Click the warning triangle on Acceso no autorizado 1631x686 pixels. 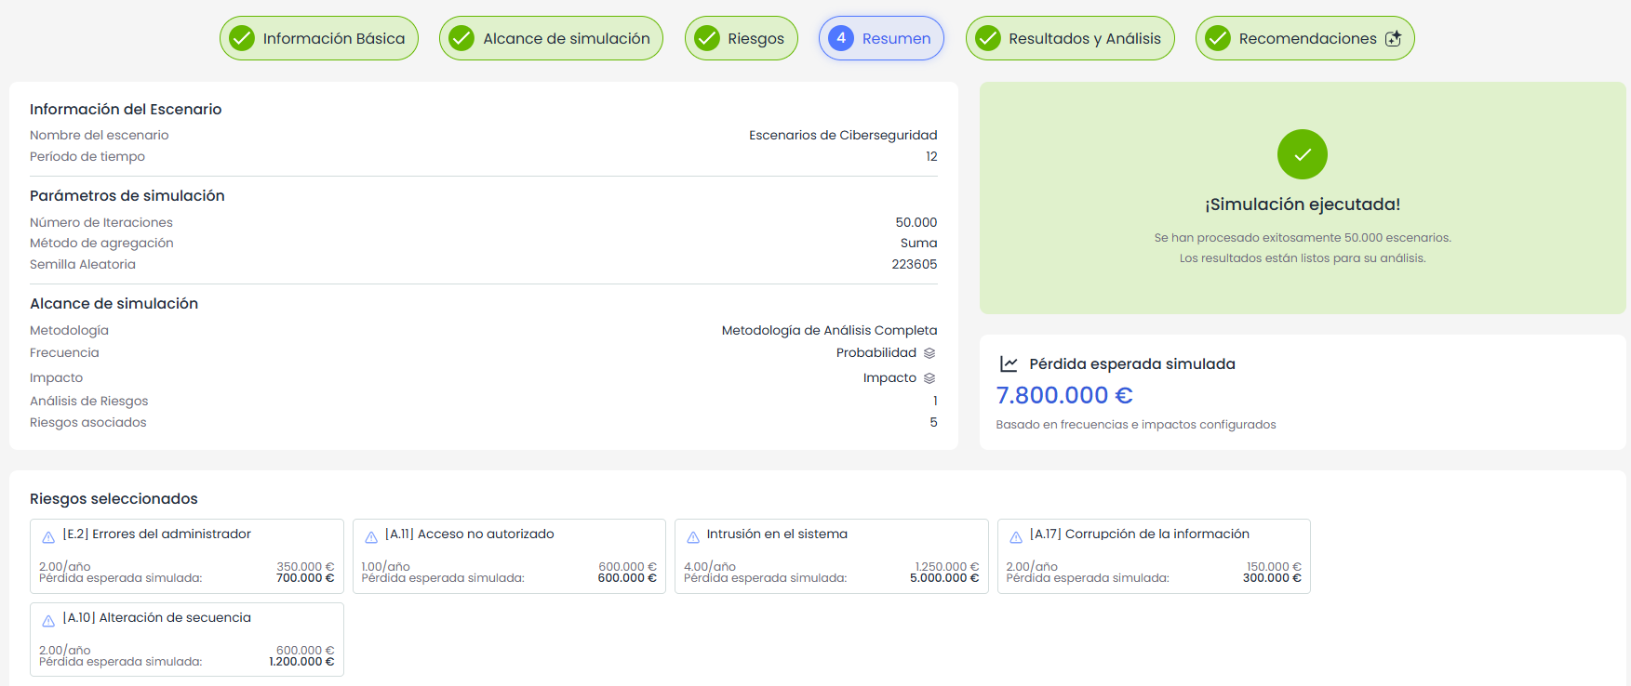pos(371,537)
